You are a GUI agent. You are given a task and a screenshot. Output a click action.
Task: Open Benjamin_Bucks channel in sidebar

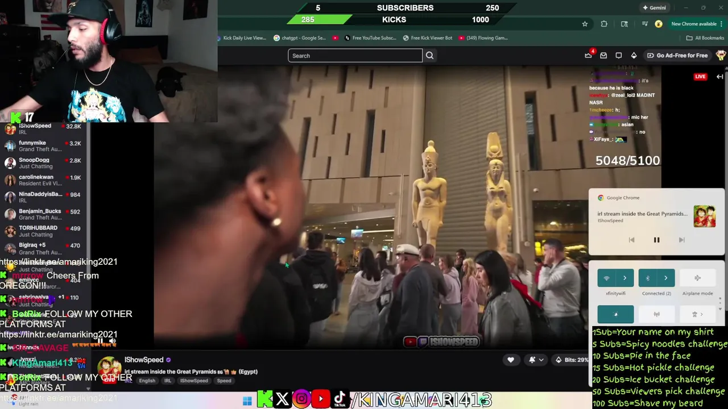click(44, 214)
